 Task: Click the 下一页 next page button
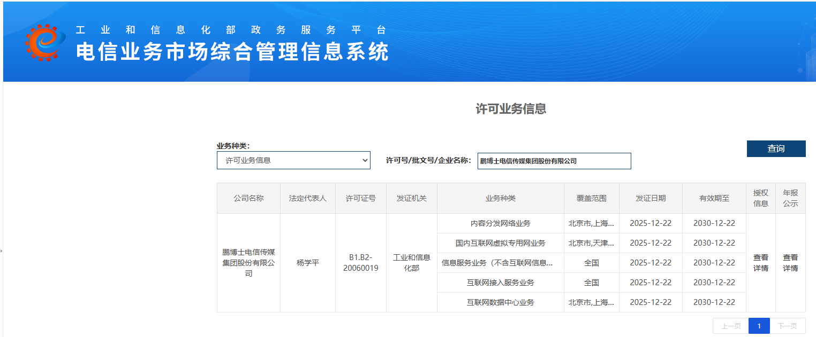click(x=787, y=326)
